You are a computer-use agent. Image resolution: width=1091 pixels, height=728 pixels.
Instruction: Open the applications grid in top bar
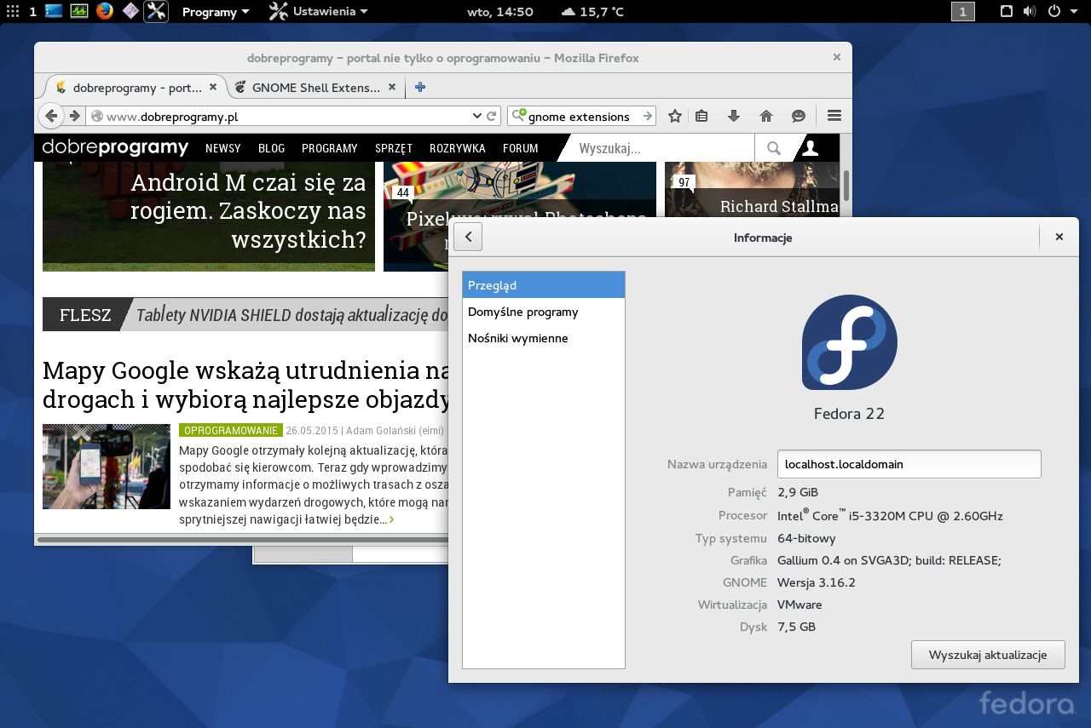(x=13, y=11)
